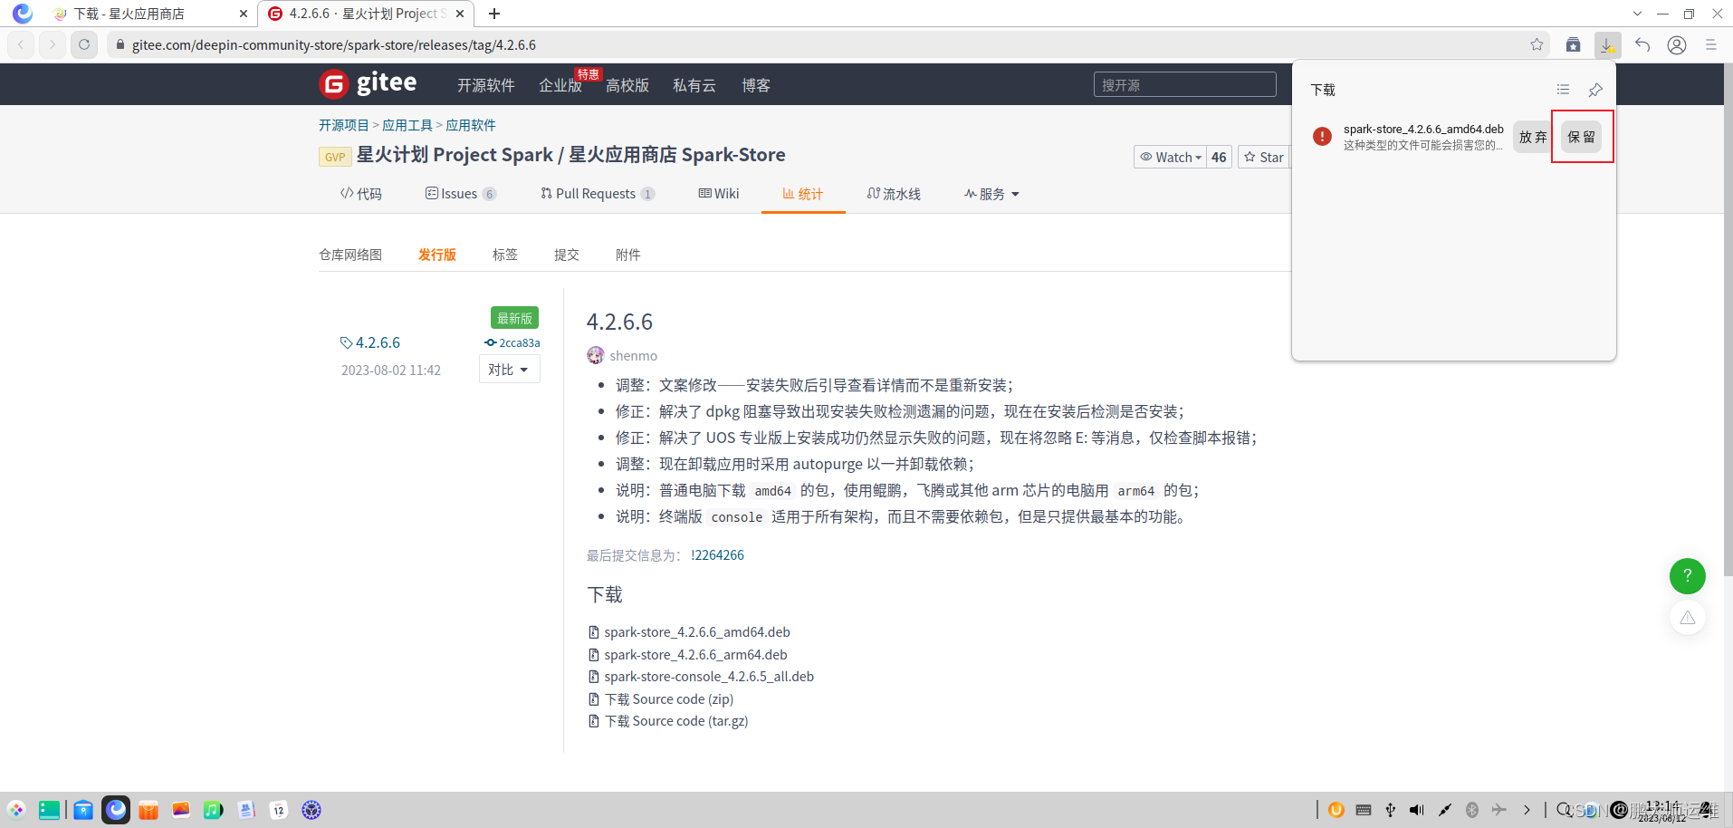Expand the Watch dropdown
Image resolution: width=1733 pixels, height=828 pixels.
pyautogui.click(x=1170, y=157)
